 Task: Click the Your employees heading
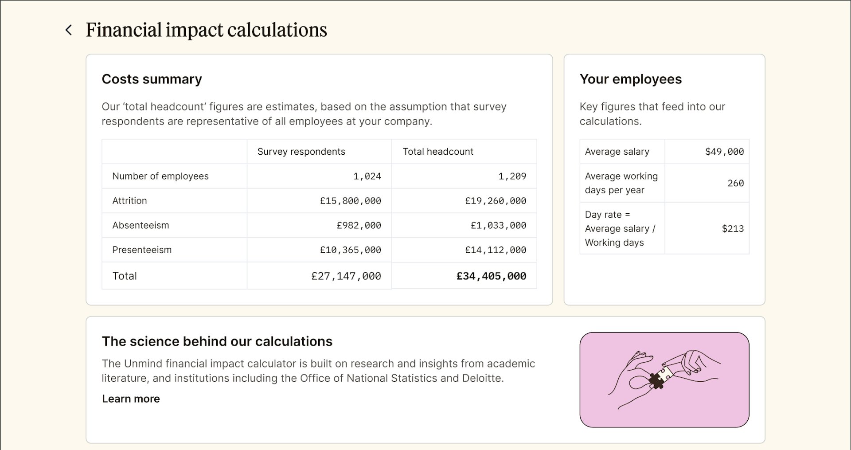630,79
